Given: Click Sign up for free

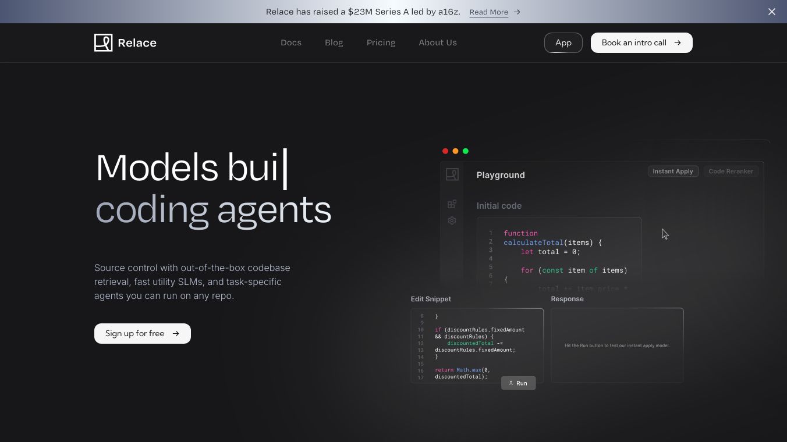Looking at the screenshot, I should pos(143,333).
